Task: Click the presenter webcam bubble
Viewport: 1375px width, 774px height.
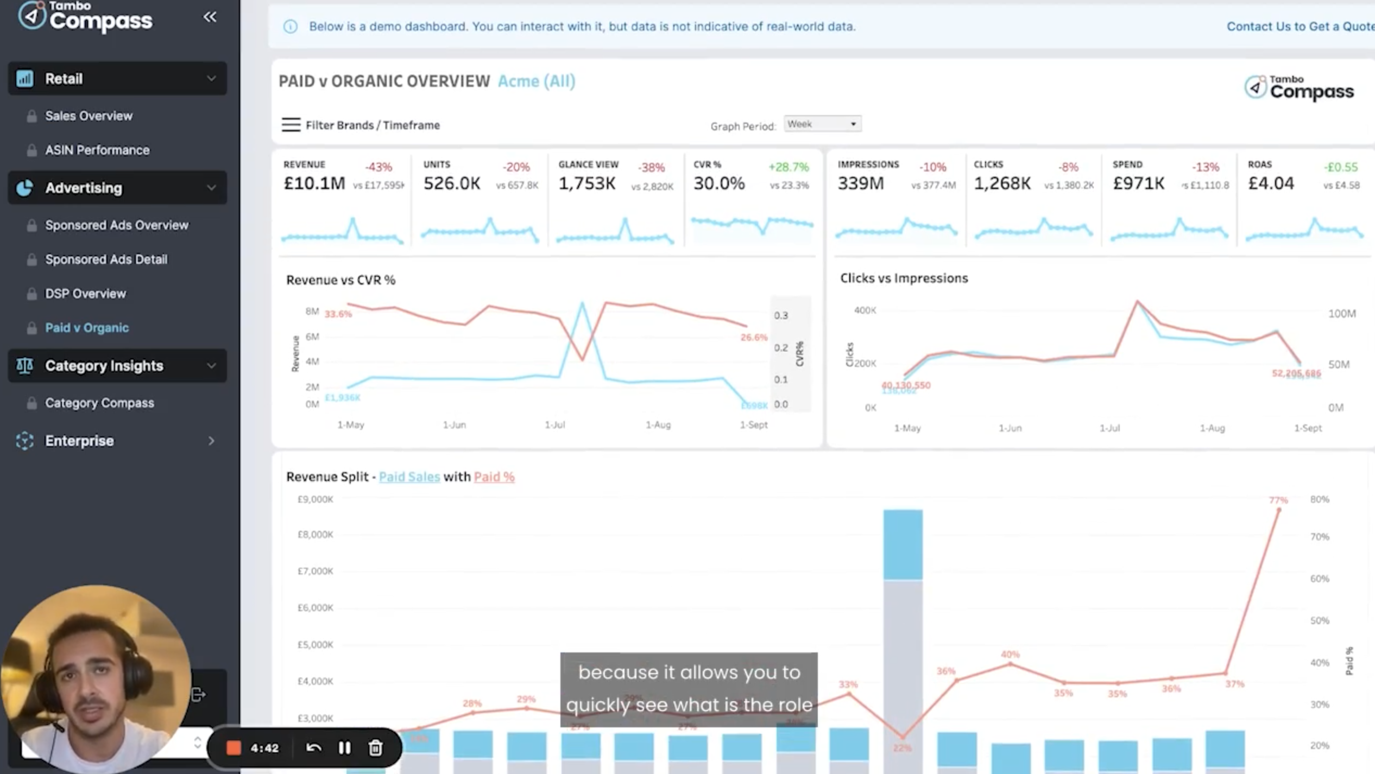Action: (96, 680)
